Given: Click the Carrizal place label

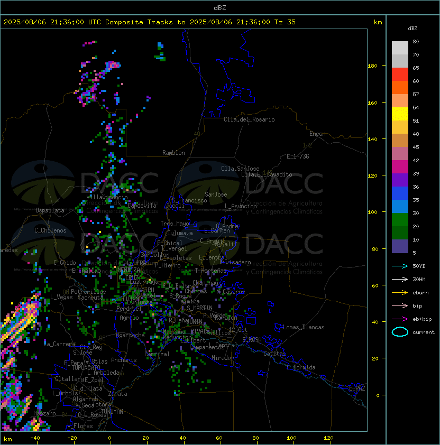Looking at the screenshot, I should point(157,354).
